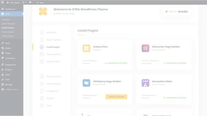Click the Video Tutorials icon
This screenshot has width=207, height=116.
[42, 84]
